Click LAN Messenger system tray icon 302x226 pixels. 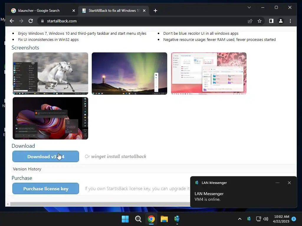pyautogui.click(x=249, y=219)
